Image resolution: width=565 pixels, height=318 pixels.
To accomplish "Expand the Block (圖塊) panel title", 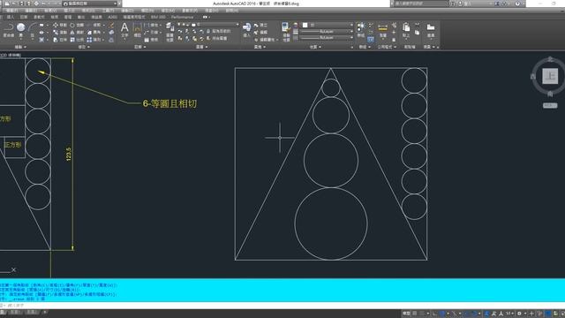I will pos(260,47).
